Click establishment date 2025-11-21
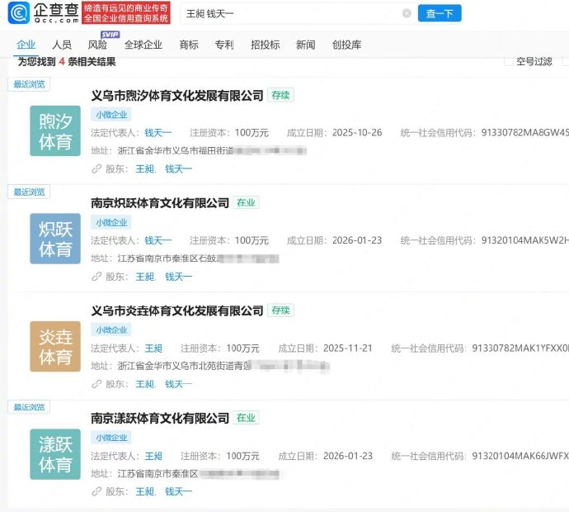This screenshot has height=512, width=569. coord(348,348)
